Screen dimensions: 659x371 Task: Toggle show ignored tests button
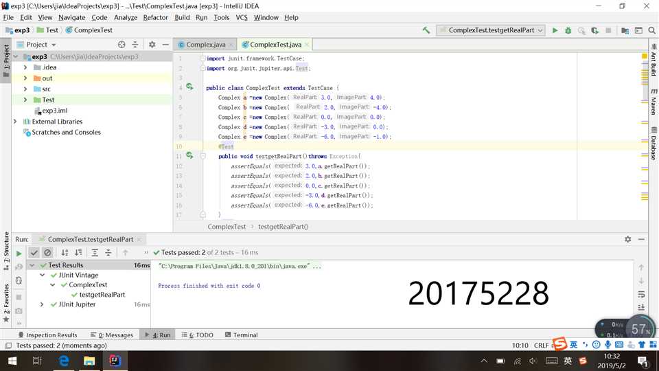(47, 252)
